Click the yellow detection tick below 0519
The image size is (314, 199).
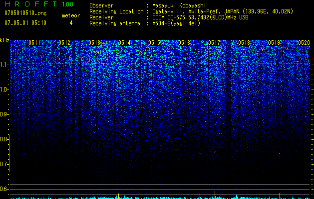click(x=280, y=196)
